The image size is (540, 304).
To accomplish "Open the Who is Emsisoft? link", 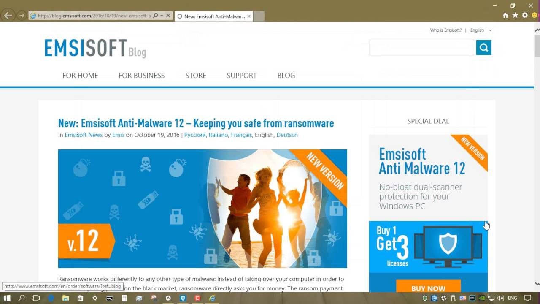I will (x=445, y=30).
